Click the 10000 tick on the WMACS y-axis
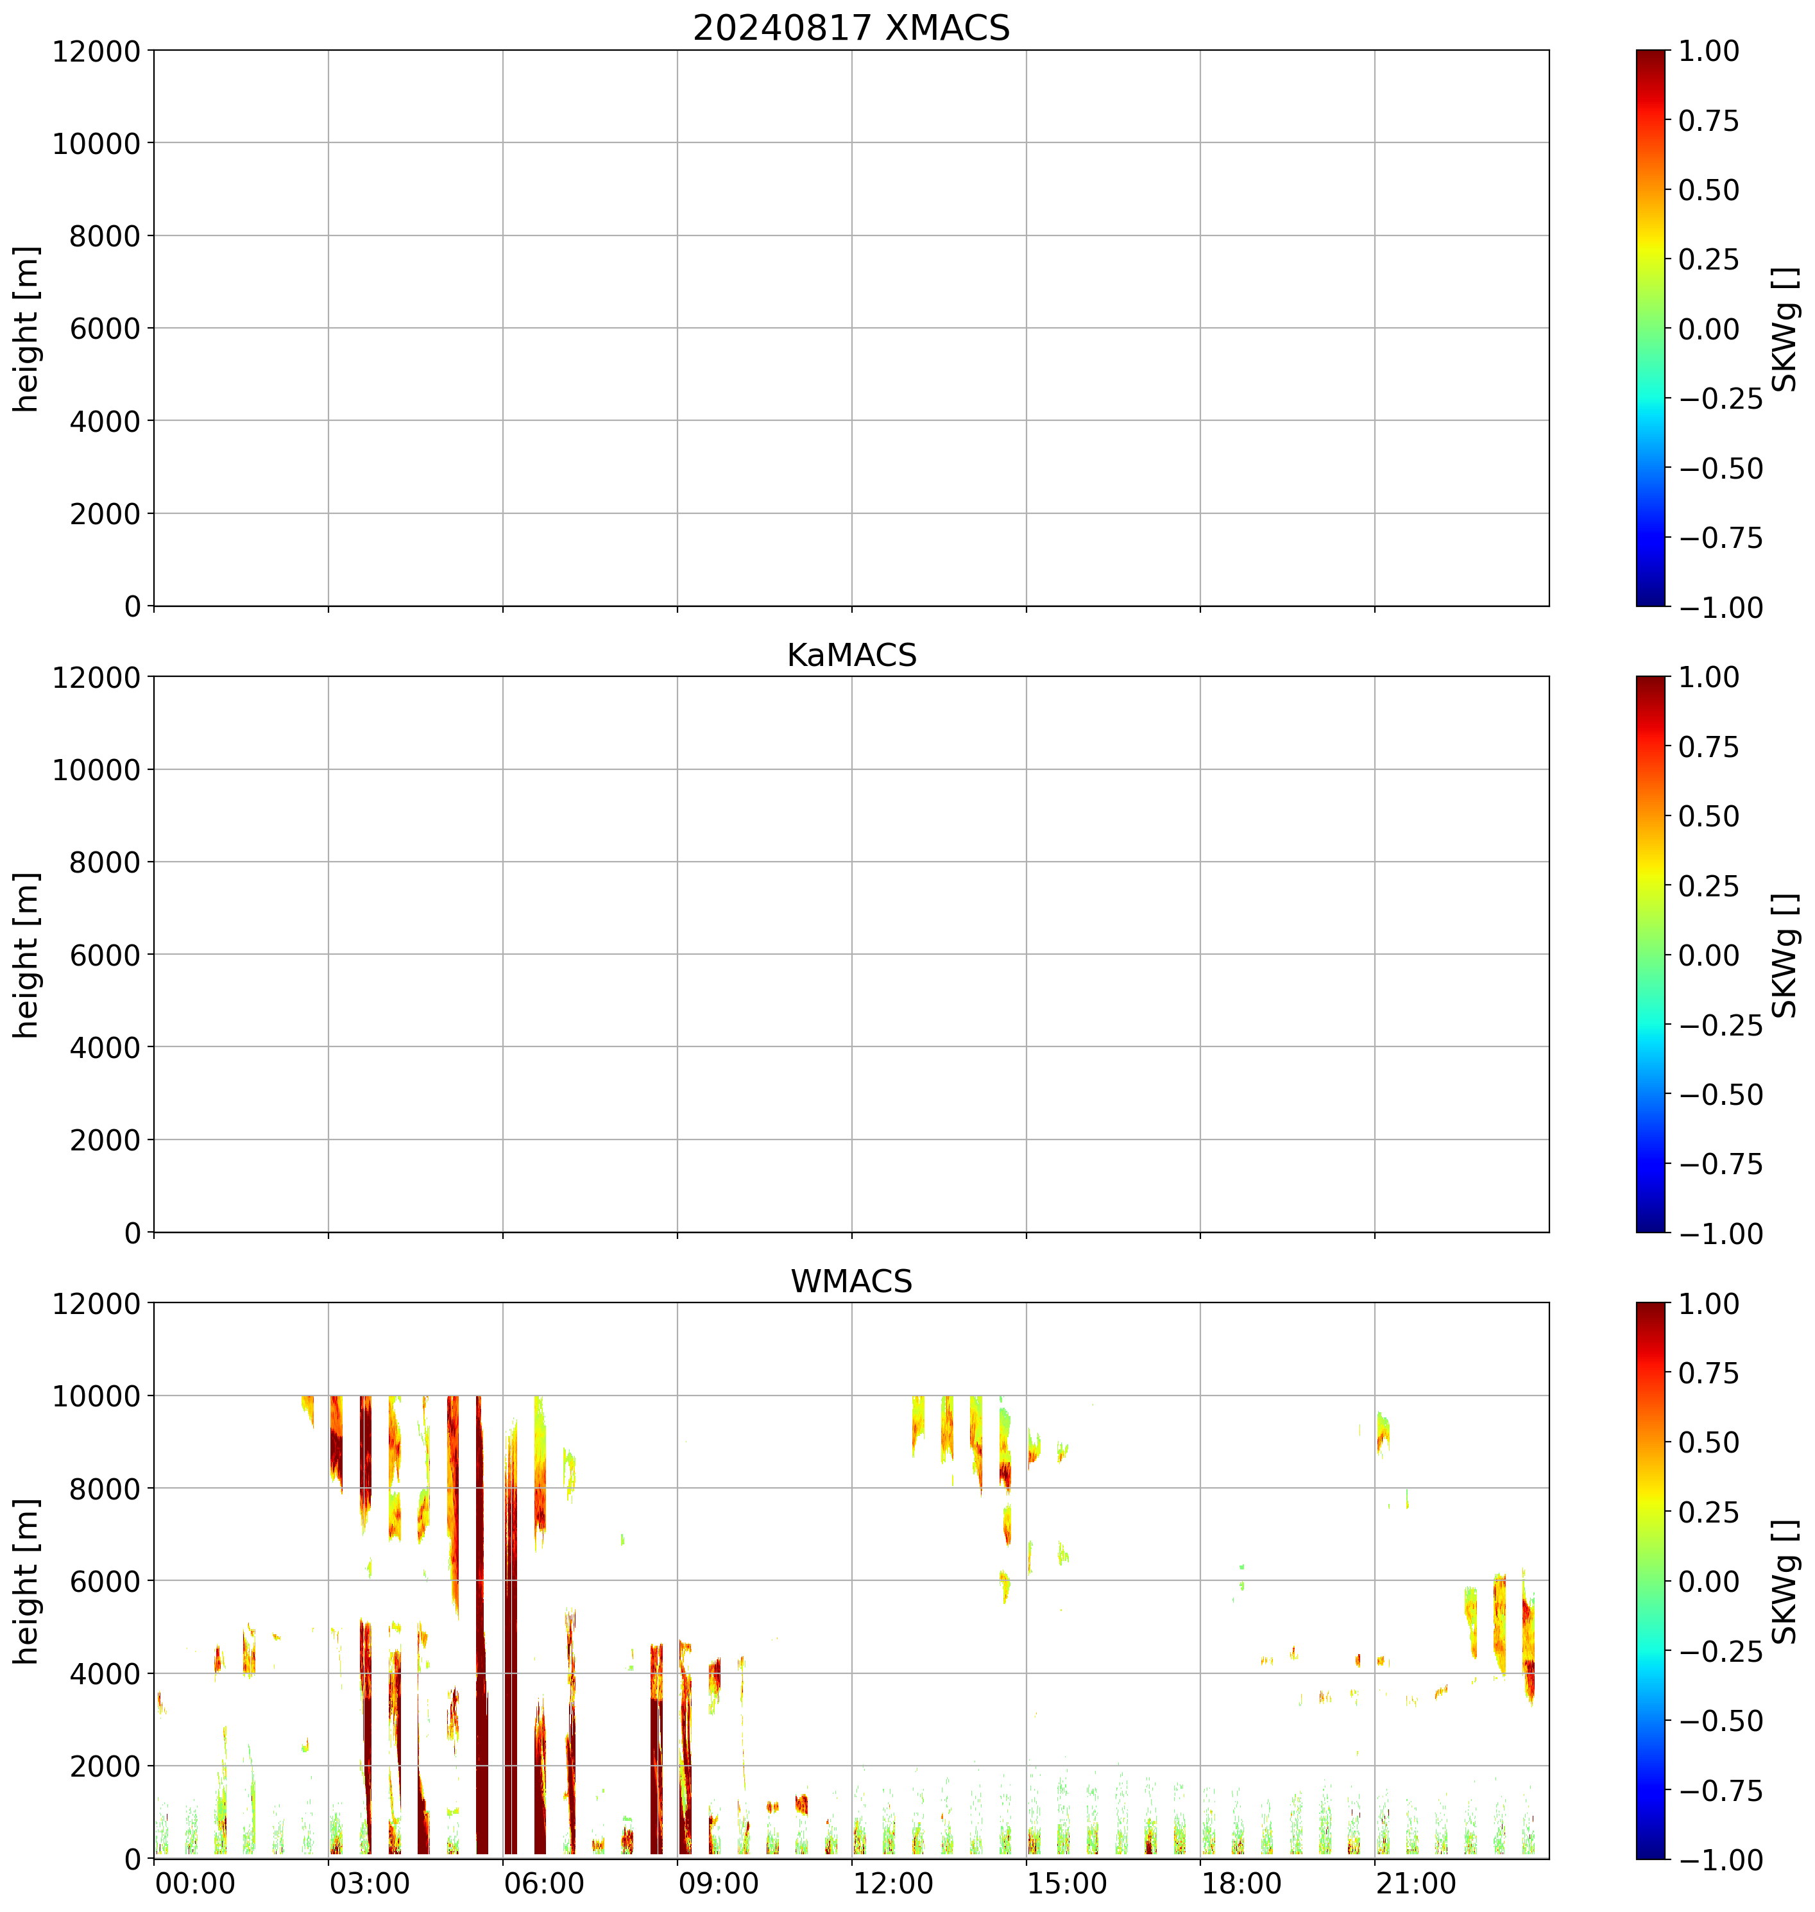 (96, 1396)
